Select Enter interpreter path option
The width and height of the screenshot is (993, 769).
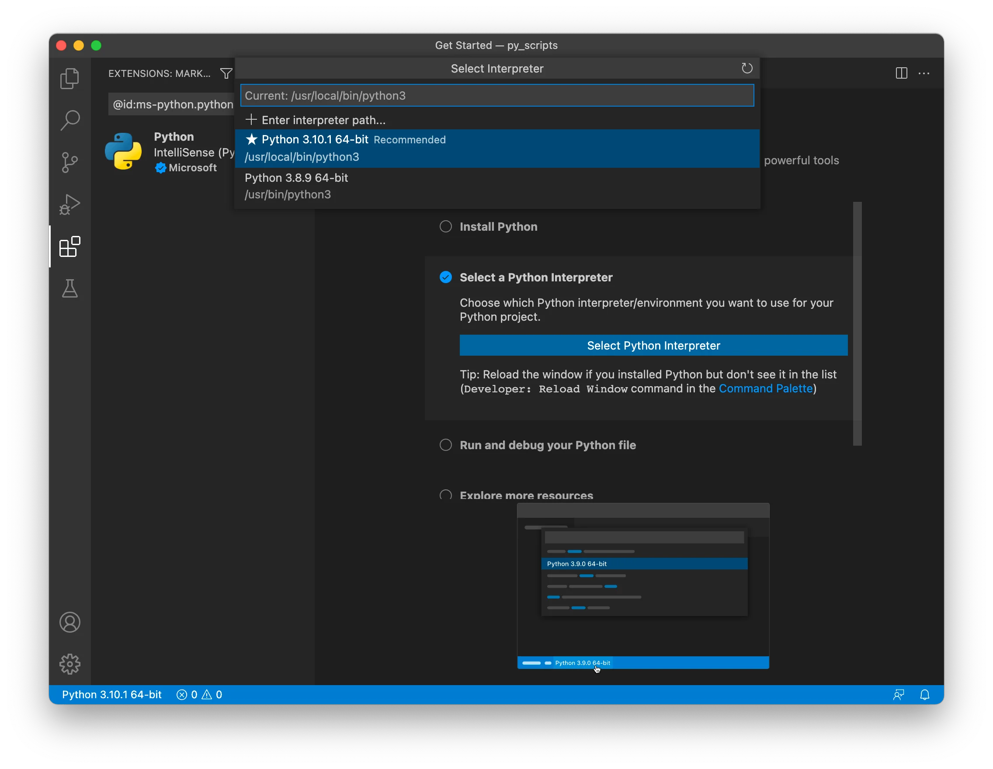[323, 120]
